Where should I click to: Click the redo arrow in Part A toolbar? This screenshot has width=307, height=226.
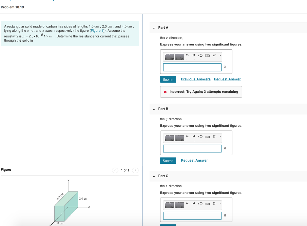(x=194, y=55)
